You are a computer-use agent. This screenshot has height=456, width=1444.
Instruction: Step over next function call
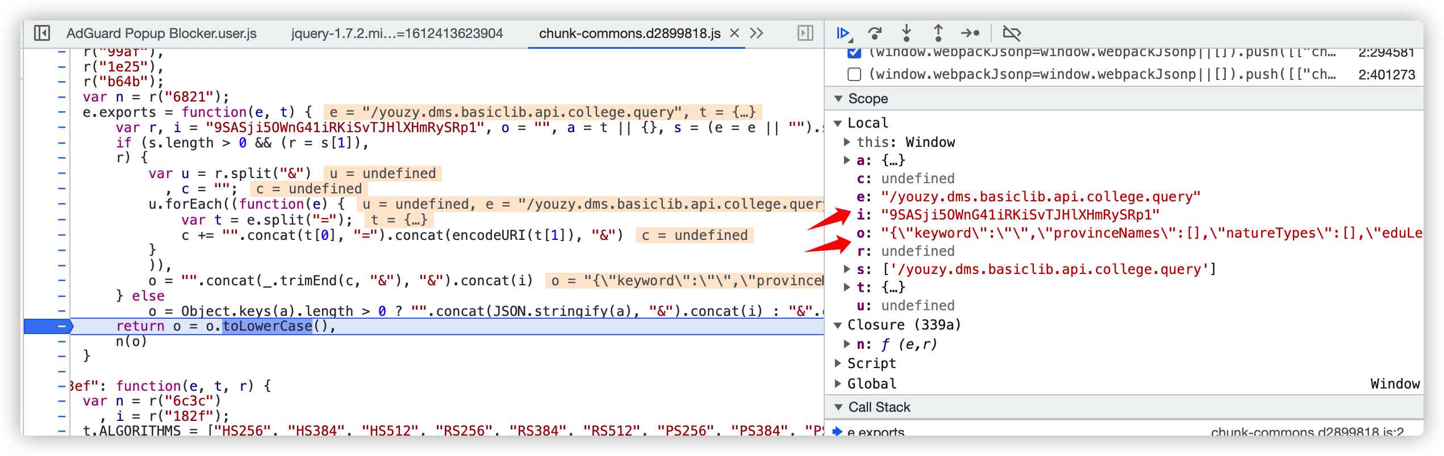coord(875,33)
